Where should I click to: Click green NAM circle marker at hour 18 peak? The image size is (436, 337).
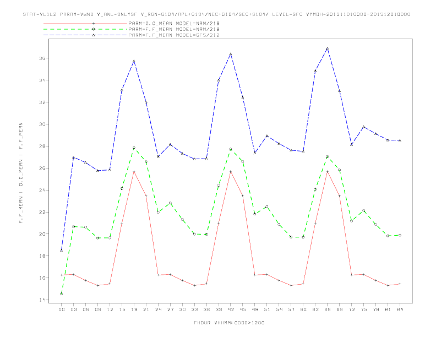(x=134, y=148)
